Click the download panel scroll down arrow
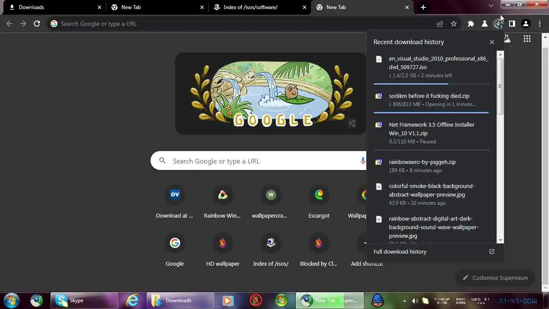The image size is (549, 309). (x=500, y=240)
